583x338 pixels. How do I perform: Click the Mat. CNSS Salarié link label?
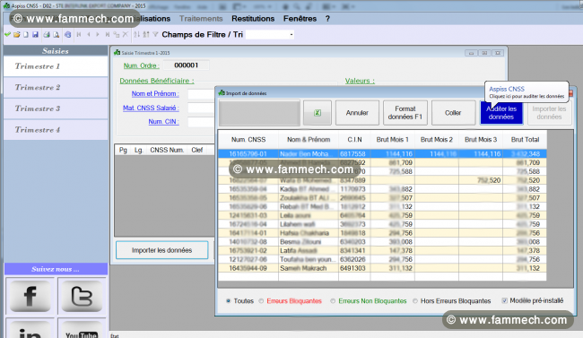[x=151, y=108]
